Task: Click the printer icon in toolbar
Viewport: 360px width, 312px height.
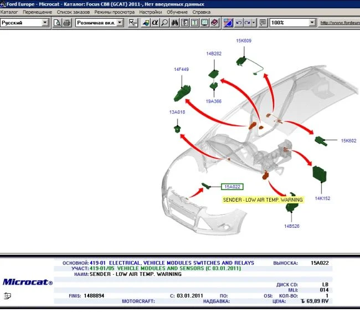Action: 66,23
